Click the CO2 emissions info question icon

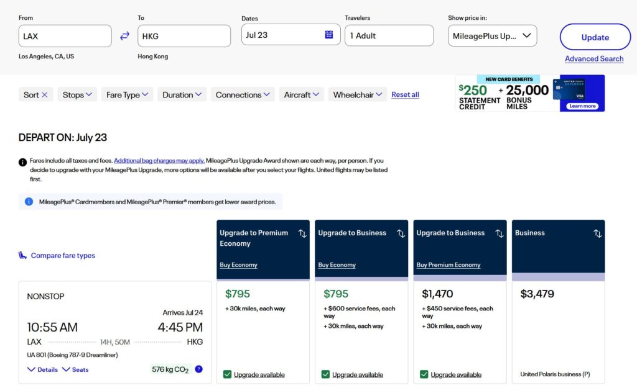[198, 369]
